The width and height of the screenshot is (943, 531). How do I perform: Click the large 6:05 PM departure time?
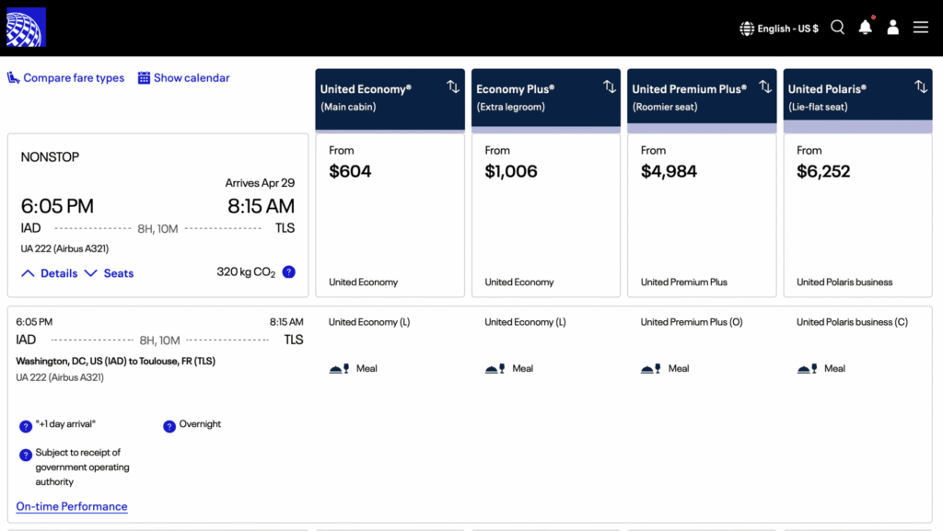point(57,206)
